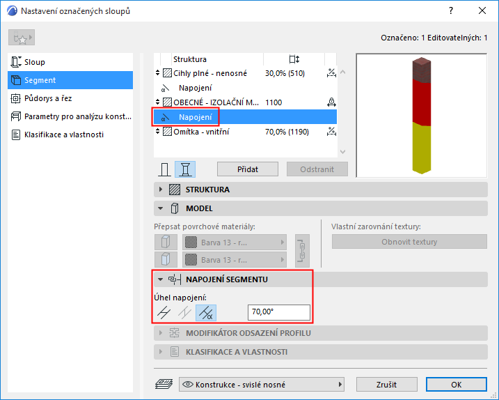Open Parametry pro analýzu konstrukce page

70,116
